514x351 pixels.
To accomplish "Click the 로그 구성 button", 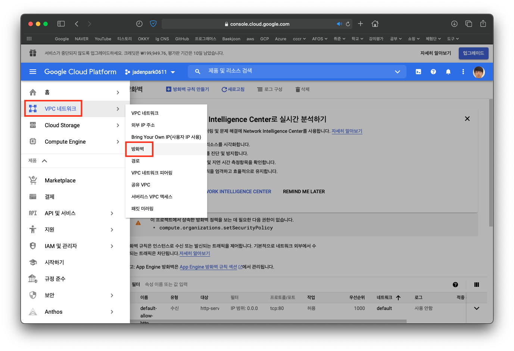I will point(270,89).
